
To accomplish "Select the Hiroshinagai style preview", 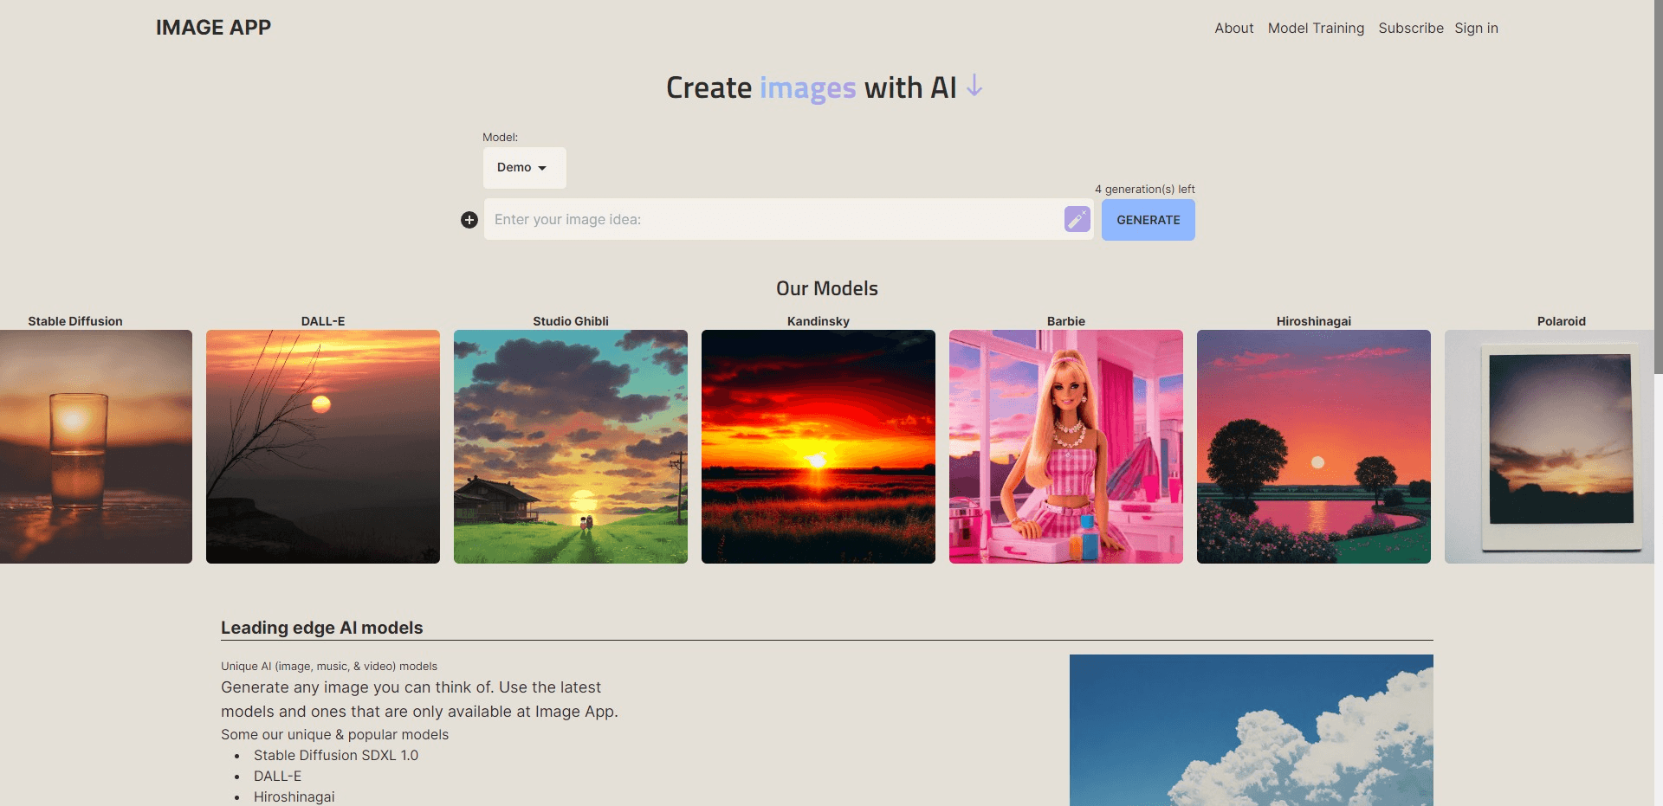I will (1313, 447).
